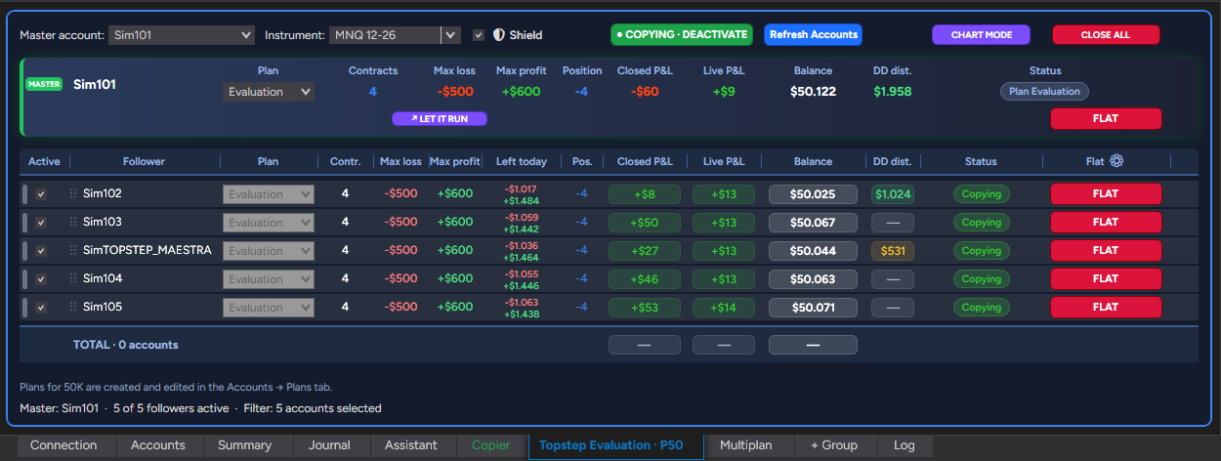Open the Plan dropdown for Sim105
This screenshot has height=461, width=1221.
tap(269, 308)
